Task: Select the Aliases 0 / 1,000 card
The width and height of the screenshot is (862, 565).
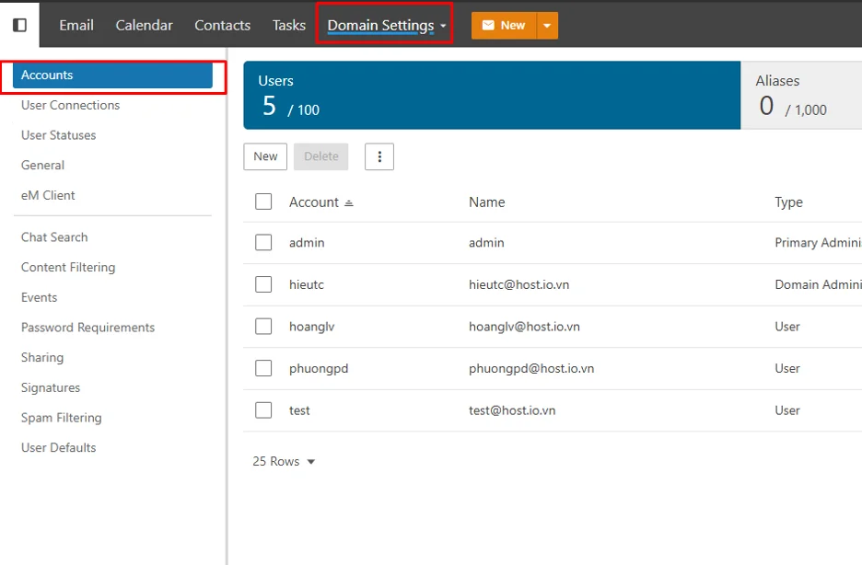Action: (801, 95)
